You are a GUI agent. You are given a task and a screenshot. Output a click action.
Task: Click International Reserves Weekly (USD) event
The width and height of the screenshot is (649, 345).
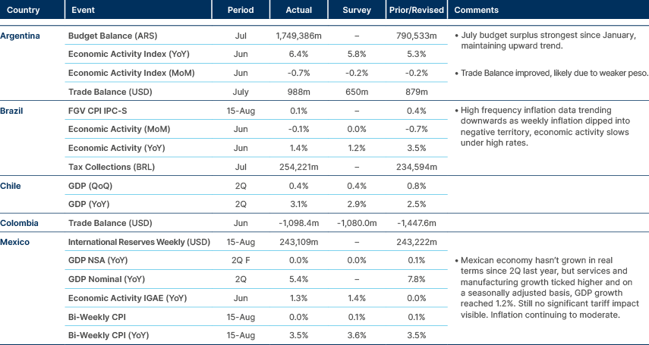(x=139, y=242)
